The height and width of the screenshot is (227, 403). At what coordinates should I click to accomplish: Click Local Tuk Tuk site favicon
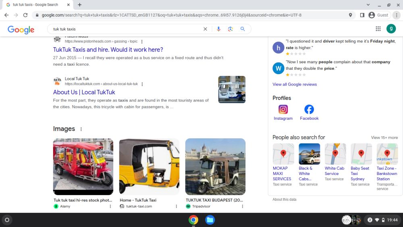57,81
